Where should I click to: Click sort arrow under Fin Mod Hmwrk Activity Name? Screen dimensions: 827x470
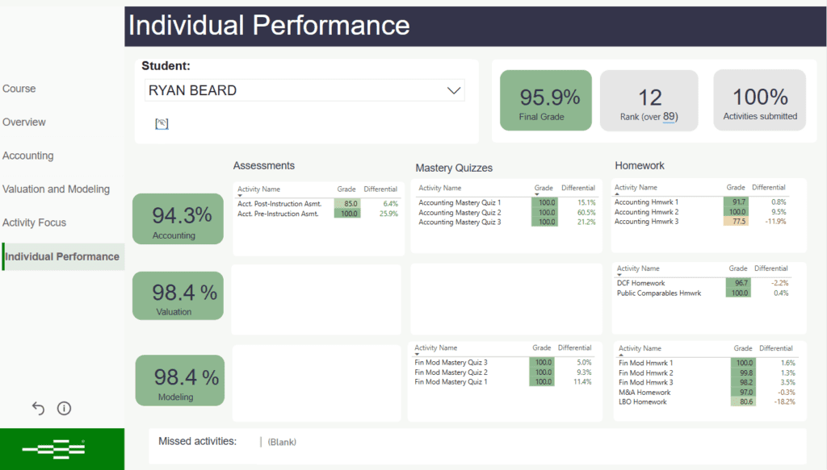coord(622,356)
